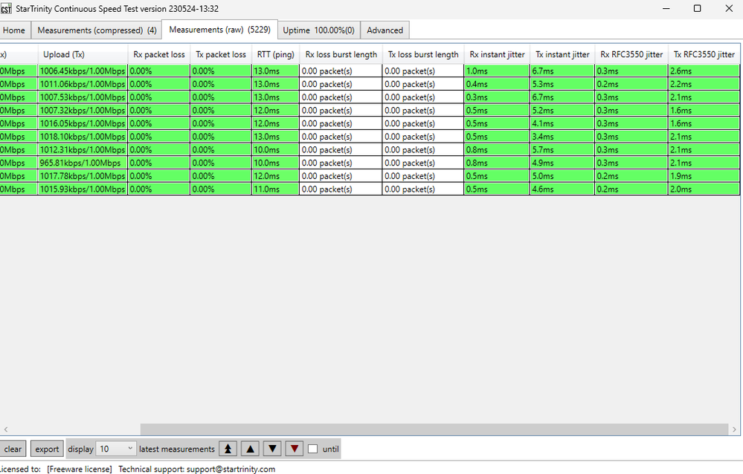
Task: Select the 1012.31kbps/1.00Mbps upload cell
Action: pos(83,149)
